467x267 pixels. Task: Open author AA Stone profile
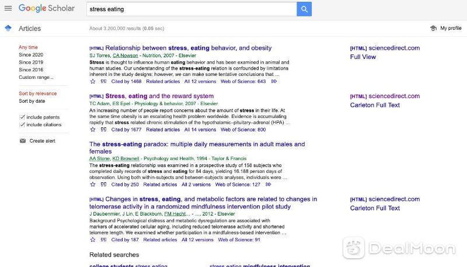[x=99, y=158]
